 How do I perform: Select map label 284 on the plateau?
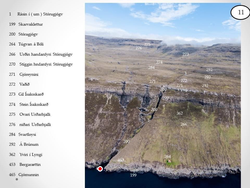click(151, 68)
